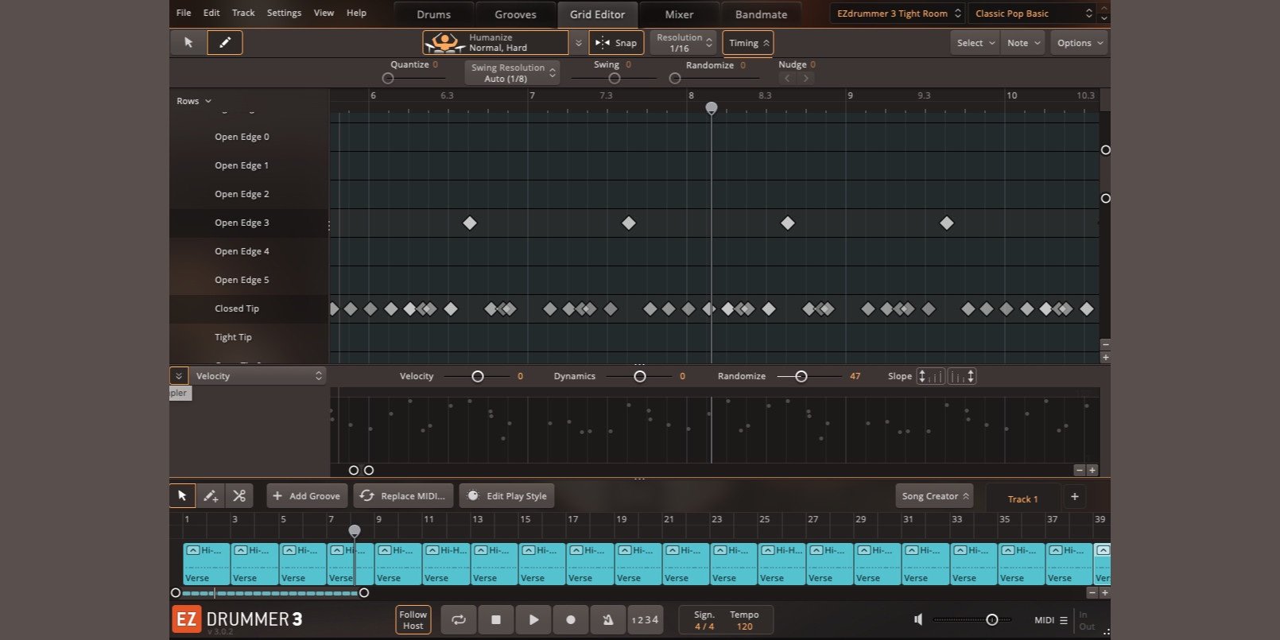Switch to the Mixer tab
The height and width of the screenshot is (640, 1280).
[x=679, y=14]
